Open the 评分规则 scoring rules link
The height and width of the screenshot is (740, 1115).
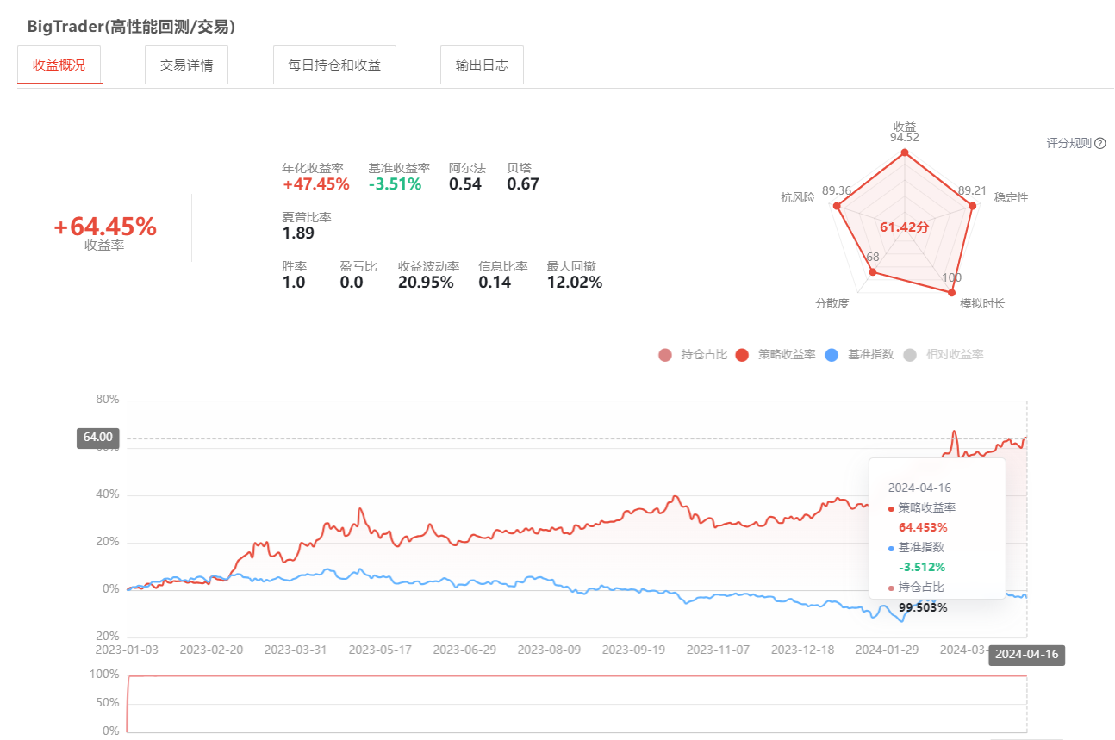[x=1068, y=144]
